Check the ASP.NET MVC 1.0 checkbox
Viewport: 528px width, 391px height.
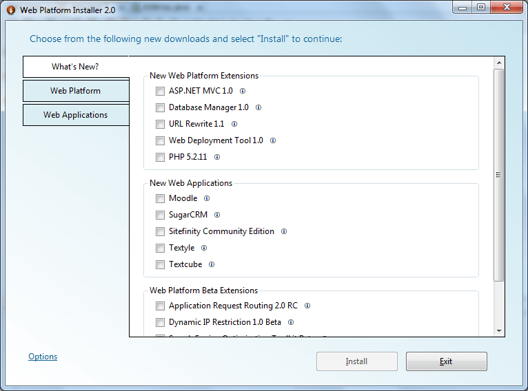pos(161,91)
